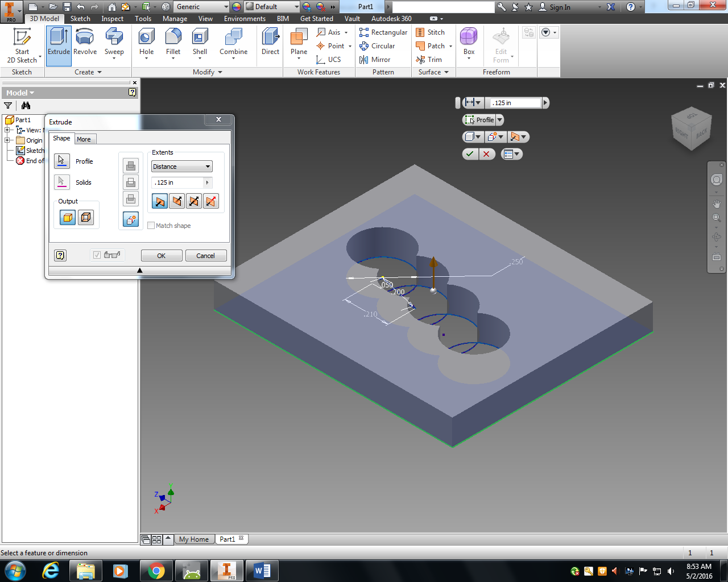This screenshot has width=728, height=582.
Task: Click the Save icon in quick access toolbar
Action: coord(67,7)
